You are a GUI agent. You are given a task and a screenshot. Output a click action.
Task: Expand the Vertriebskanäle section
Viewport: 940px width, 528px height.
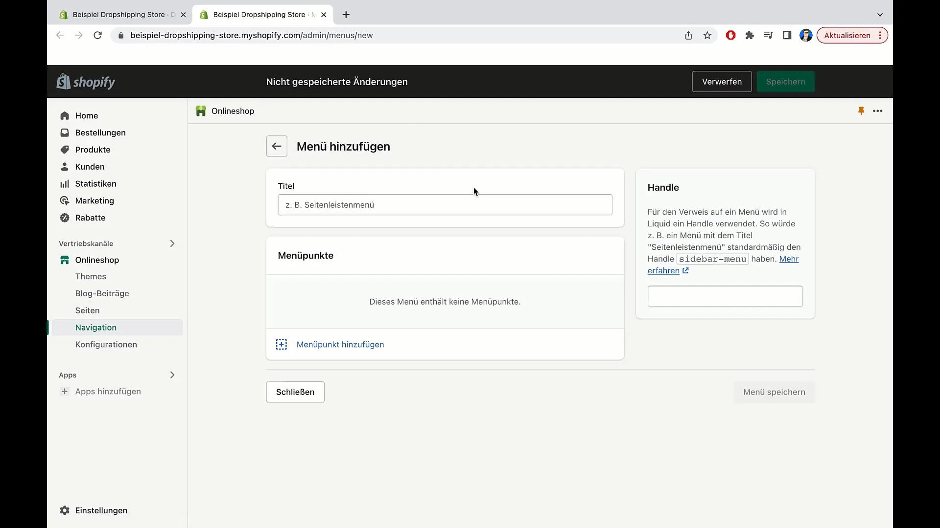pyautogui.click(x=172, y=243)
